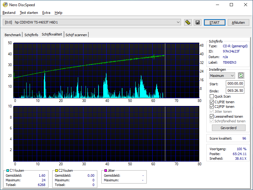The height and width of the screenshot is (190, 253).
Task: Click the magenta Jitter legend square
Action: point(106,171)
